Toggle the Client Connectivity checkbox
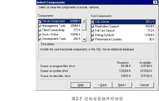Screen dimensions: 159x101 [x=40, y=30]
